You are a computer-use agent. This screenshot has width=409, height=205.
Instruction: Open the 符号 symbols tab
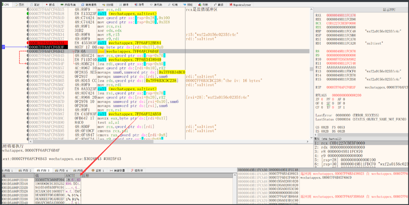click(x=140, y=5)
